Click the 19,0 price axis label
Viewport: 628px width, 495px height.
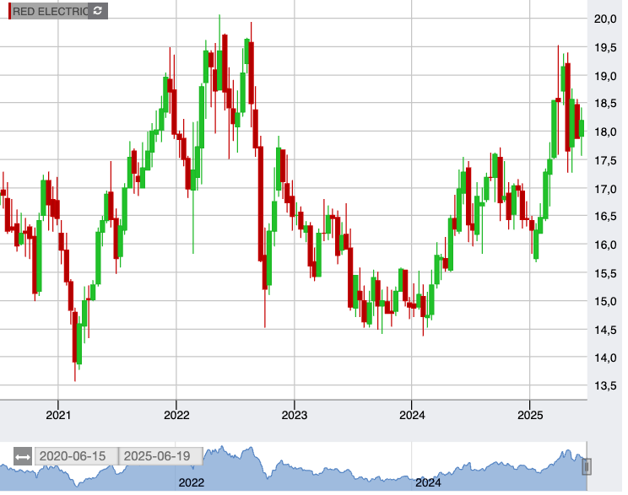coord(605,76)
